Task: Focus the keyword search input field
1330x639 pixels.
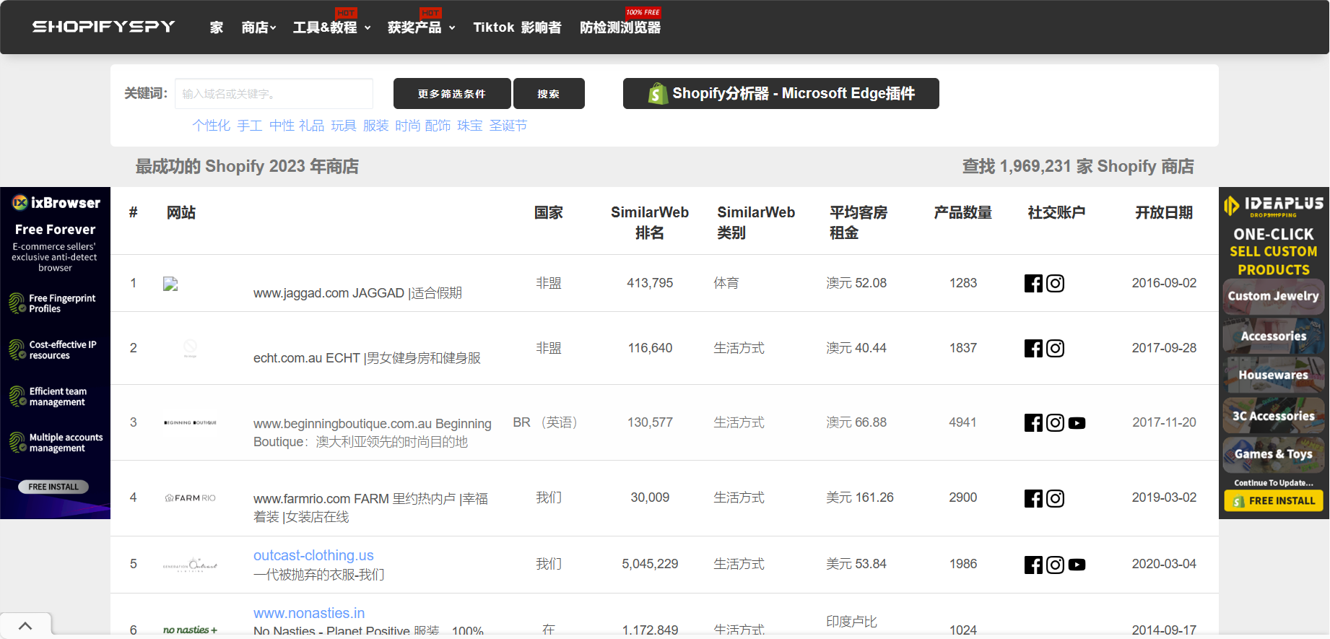Action: [274, 94]
